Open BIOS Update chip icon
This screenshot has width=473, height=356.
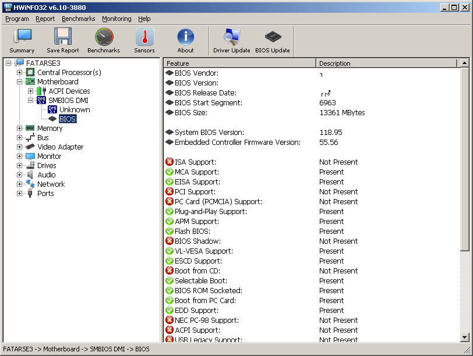273,37
